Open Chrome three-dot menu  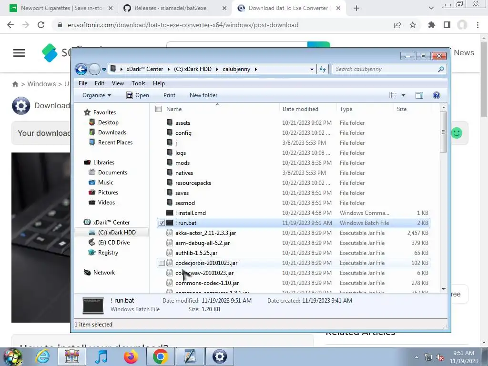tap(478, 25)
